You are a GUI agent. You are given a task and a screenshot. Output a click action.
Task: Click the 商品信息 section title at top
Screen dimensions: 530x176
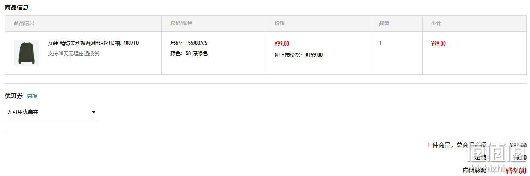pyautogui.click(x=17, y=7)
